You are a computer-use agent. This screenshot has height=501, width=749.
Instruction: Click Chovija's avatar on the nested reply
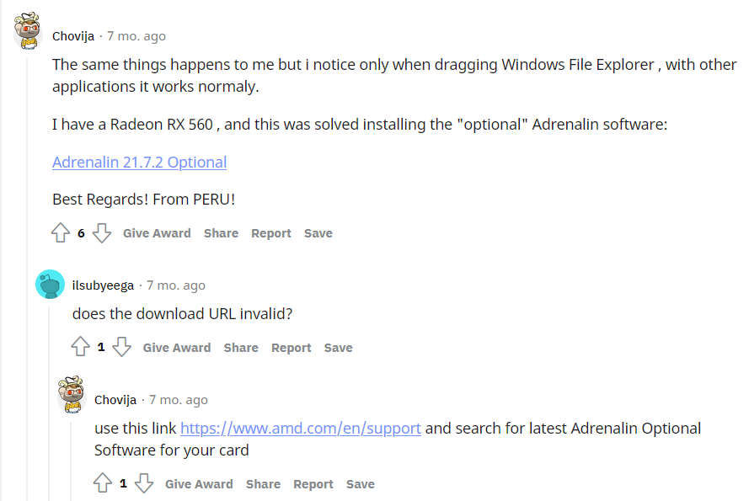pyautogui.click(x=72, y=395)
